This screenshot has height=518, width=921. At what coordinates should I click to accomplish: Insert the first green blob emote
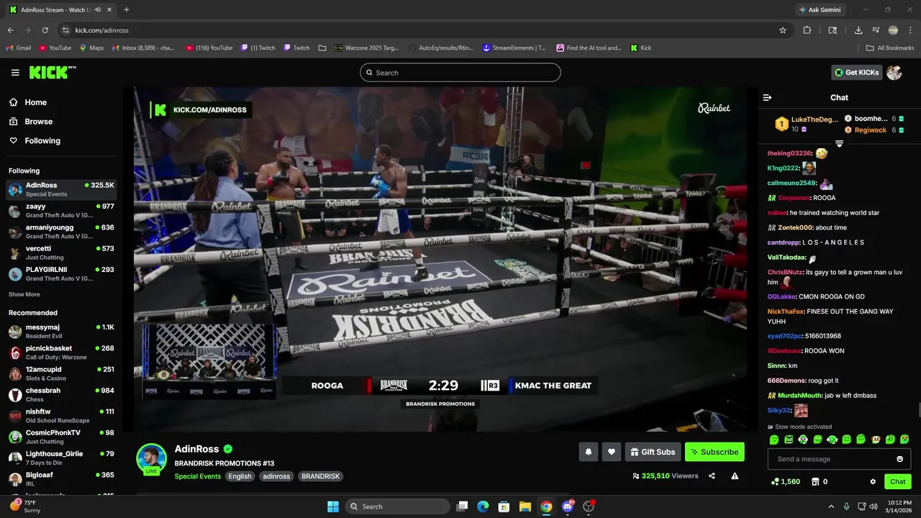tap(774, 439)
